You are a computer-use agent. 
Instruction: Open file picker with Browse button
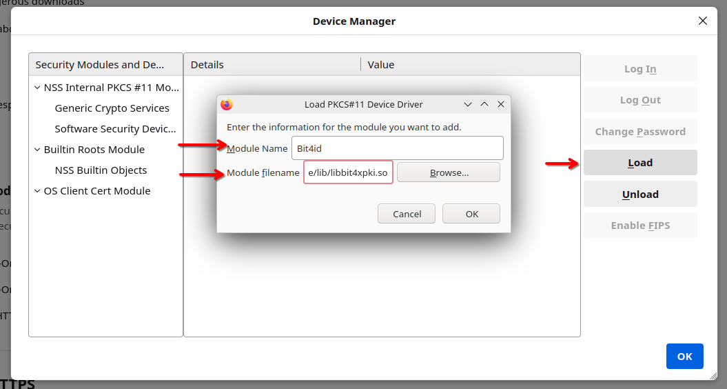449,172
